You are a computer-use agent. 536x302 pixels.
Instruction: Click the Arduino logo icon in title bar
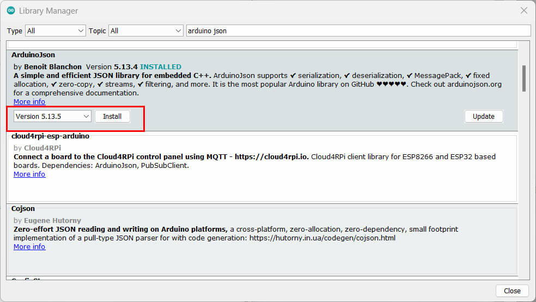pyautogui.click(x=11, y=10)
